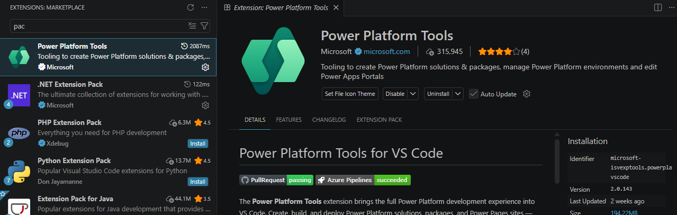Toggle the Auto Update checkbox
Viewport: 677px width, 215px height.
coord(473,94)
